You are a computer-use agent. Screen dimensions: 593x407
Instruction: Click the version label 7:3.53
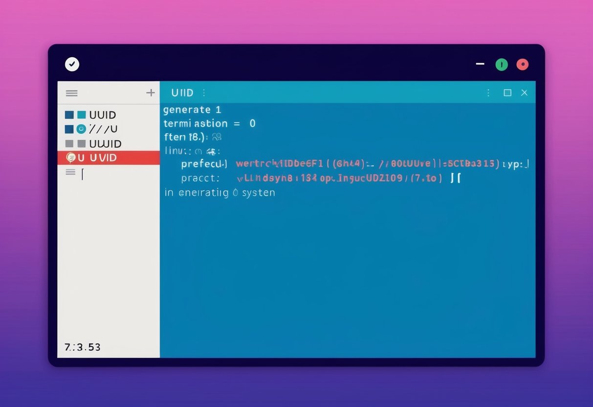tap(81, 347)
